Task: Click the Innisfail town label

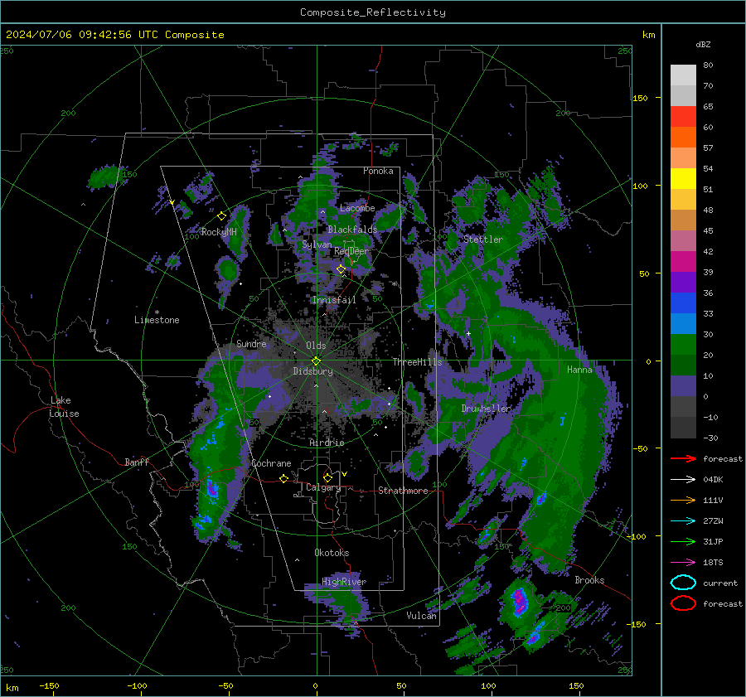Action: pyautogui.click(x=334, y=300)
